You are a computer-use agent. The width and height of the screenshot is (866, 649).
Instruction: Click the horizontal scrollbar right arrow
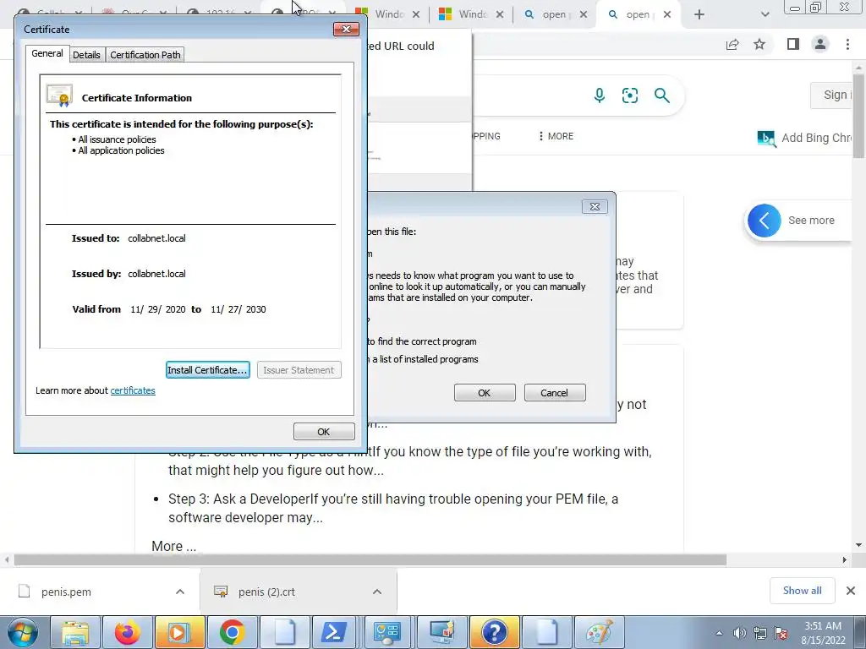844,559
